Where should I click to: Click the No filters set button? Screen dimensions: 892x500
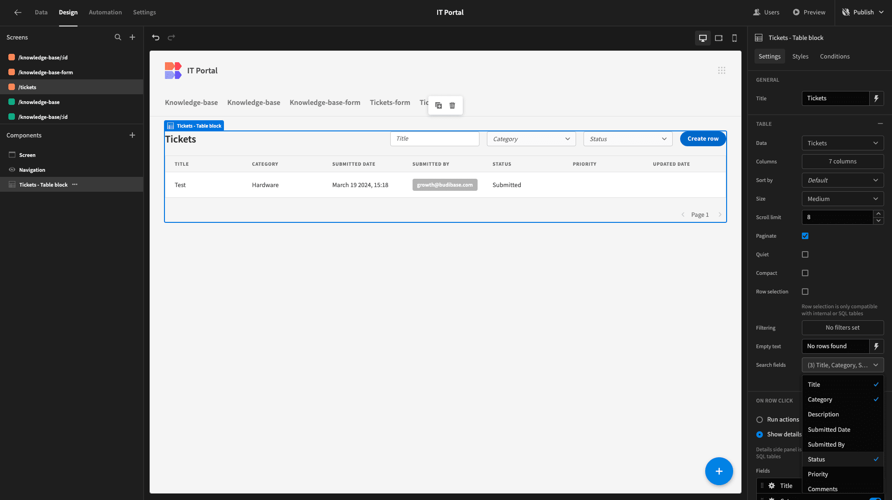tap(843, 328)
